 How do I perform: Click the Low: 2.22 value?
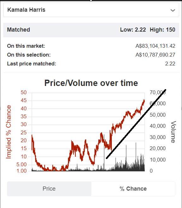[x=133, y=30]
